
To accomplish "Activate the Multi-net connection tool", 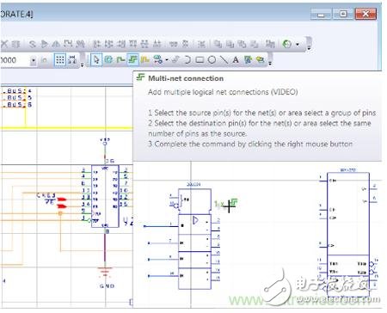I will (132, 60).
